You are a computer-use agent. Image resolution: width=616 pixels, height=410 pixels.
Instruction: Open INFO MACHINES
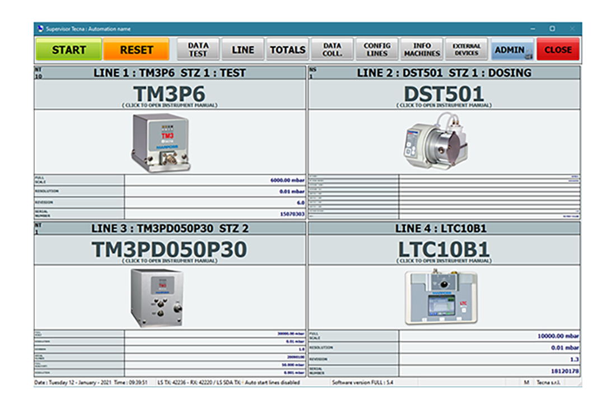[422, 49]
